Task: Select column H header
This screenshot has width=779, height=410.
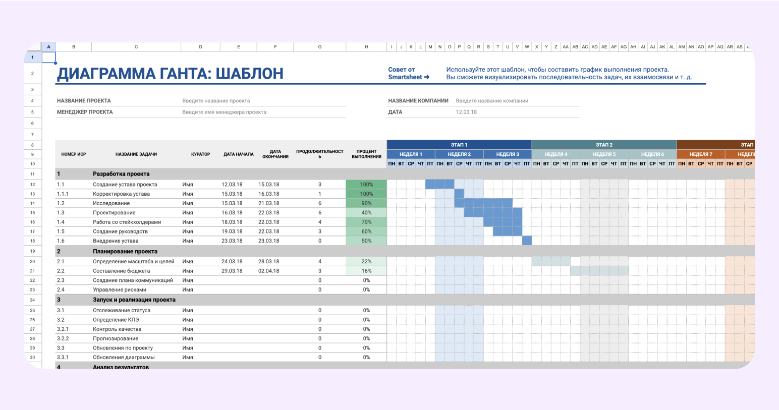Action: coord(366,47)
